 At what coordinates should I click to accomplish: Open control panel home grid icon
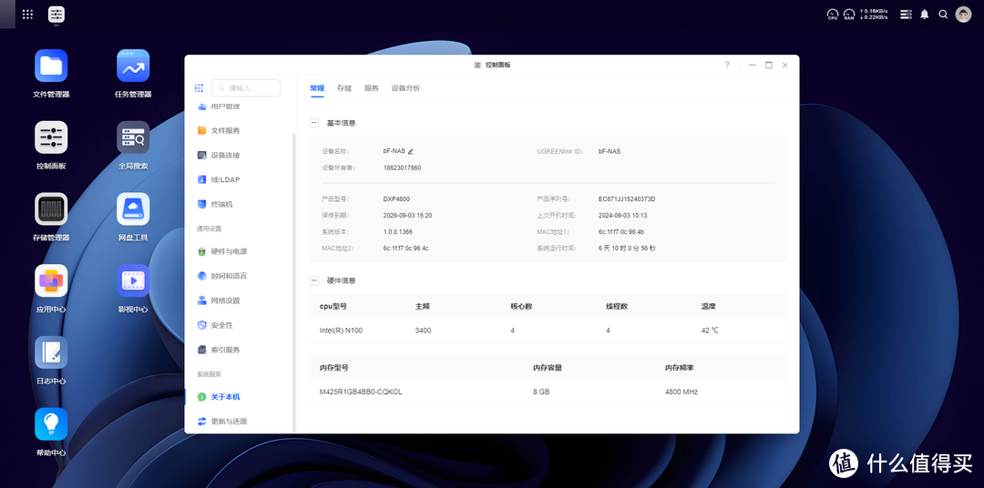coord(199,88)
